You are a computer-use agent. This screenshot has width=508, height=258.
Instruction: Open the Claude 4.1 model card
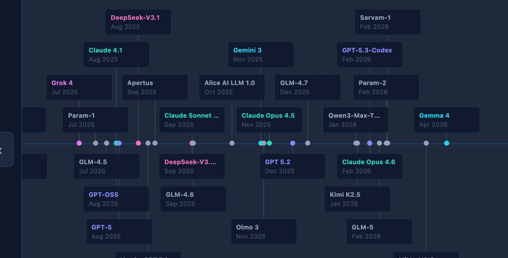coord(116,55)
